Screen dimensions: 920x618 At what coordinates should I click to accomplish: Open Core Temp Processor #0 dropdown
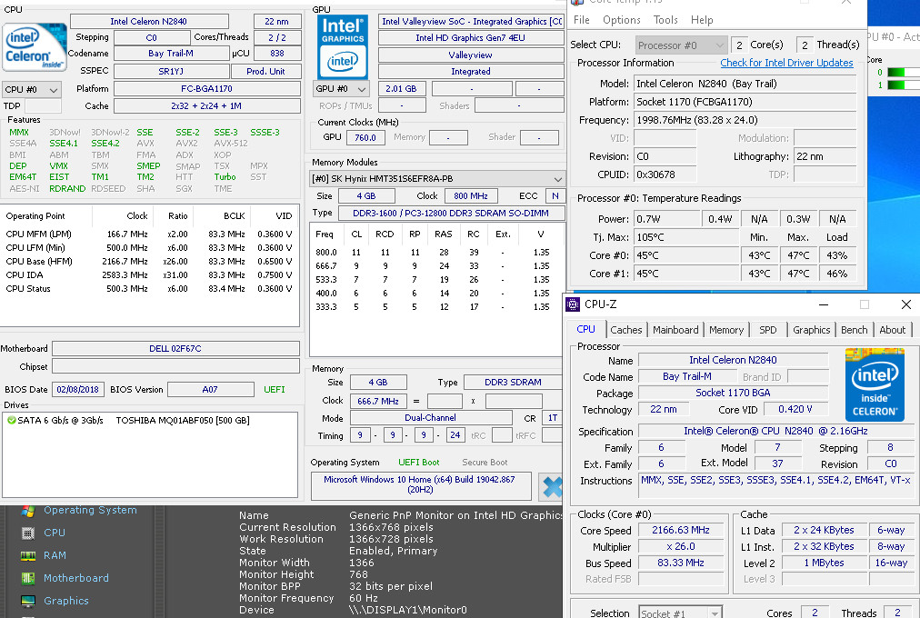pos(682,45)
